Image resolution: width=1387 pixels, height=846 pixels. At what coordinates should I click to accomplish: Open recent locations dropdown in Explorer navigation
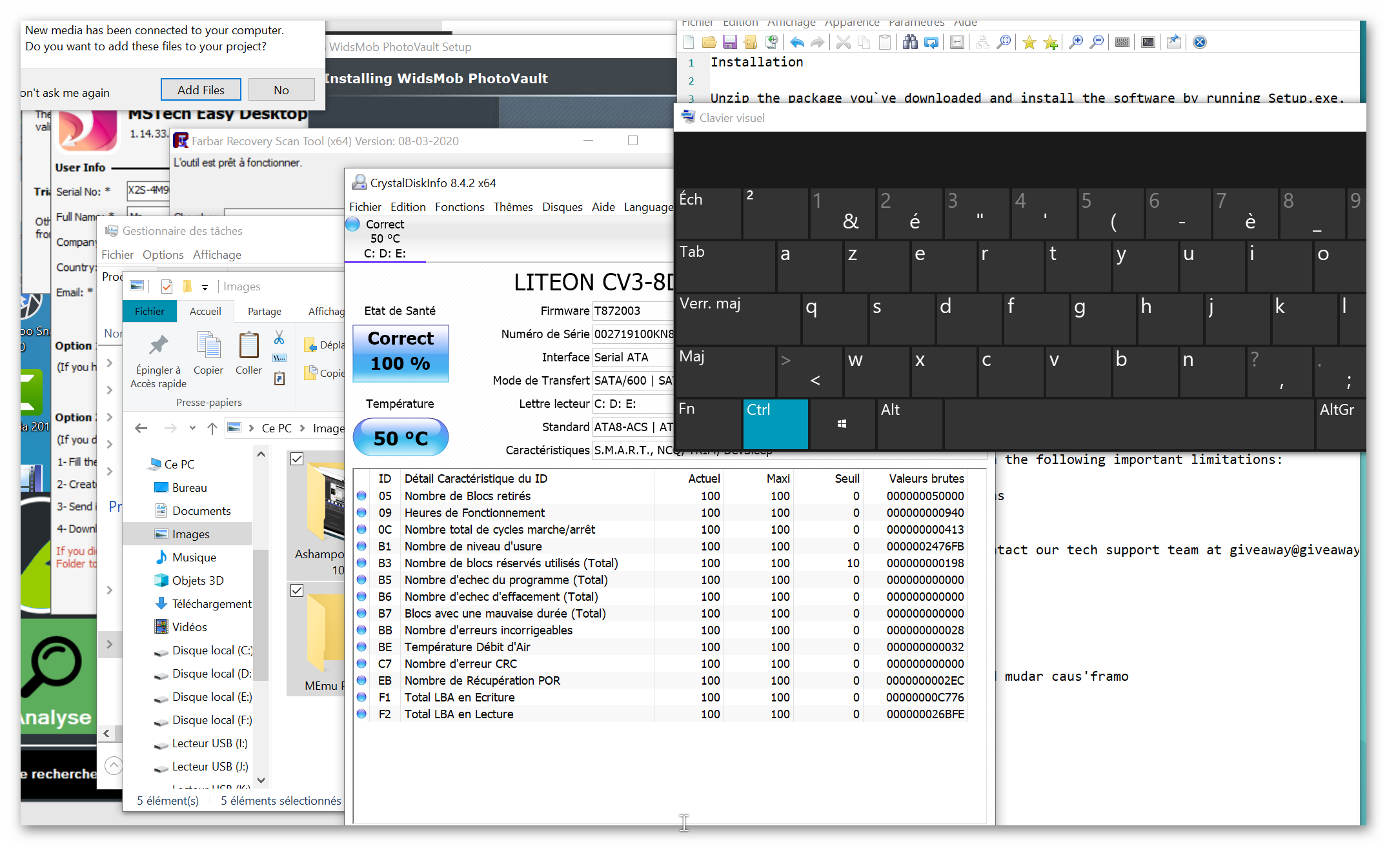(x=192, y=428)
